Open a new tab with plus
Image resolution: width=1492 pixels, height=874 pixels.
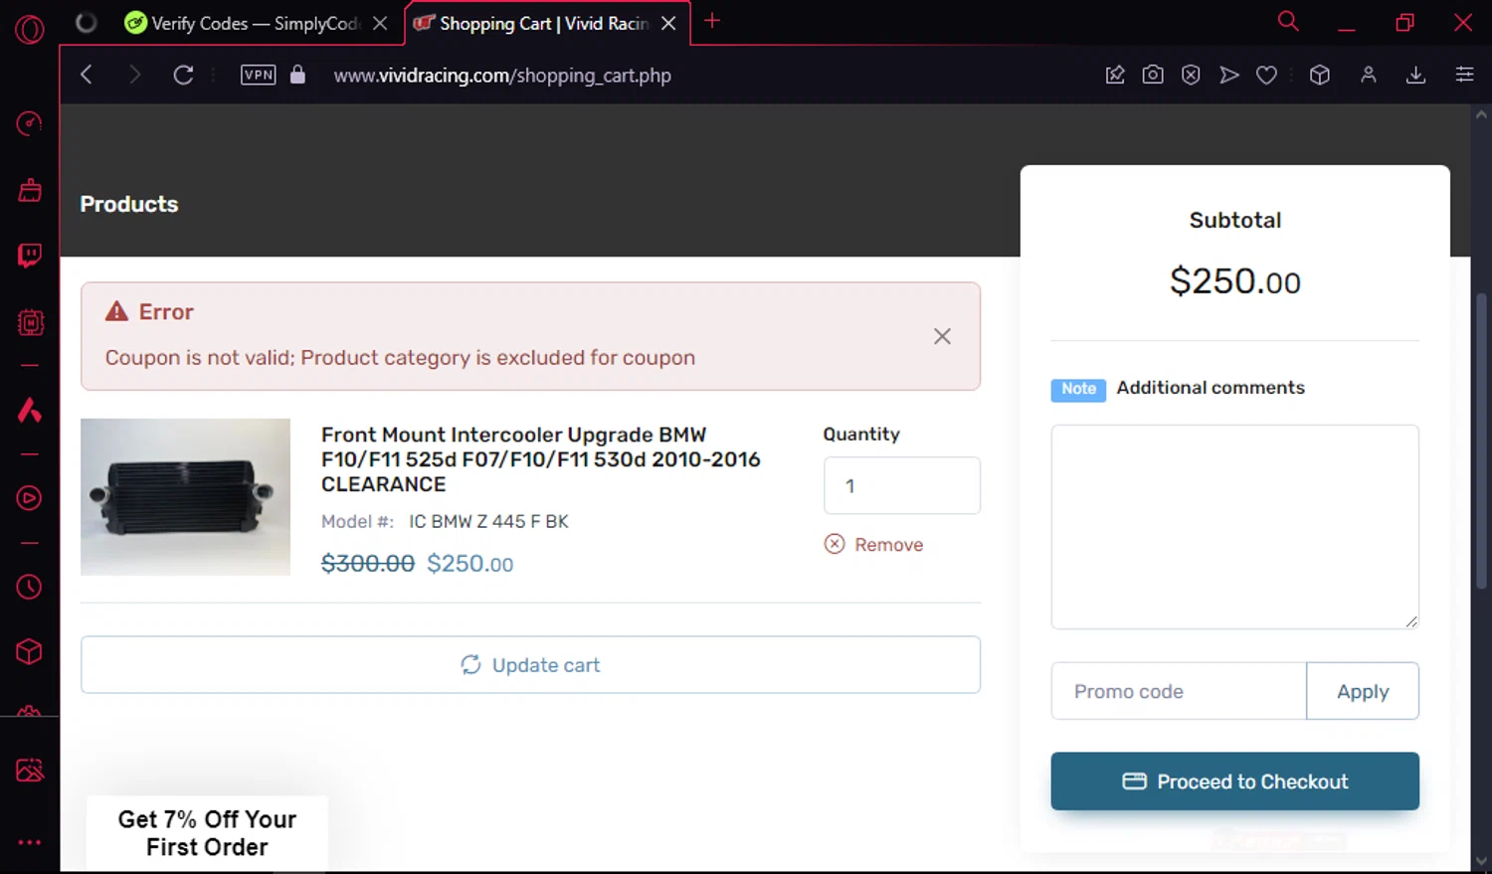pyautogui.click(x=712, y=21)
